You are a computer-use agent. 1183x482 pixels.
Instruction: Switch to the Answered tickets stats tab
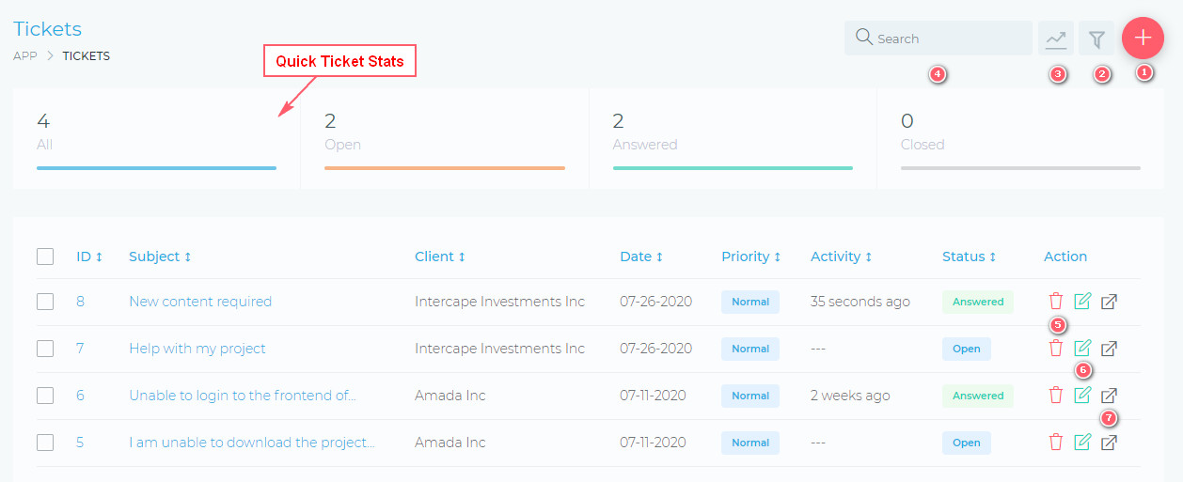click(732, 138)
